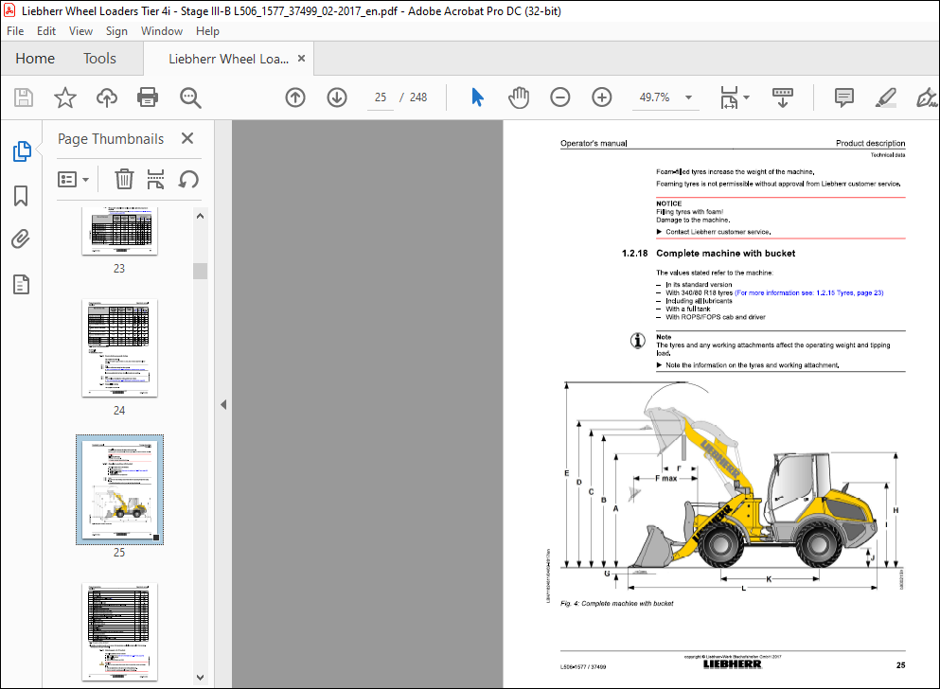This screenshot has height=689, width=940.
Task: Rotate page with thumbnail rotate icon
Action: click(188, 179)
